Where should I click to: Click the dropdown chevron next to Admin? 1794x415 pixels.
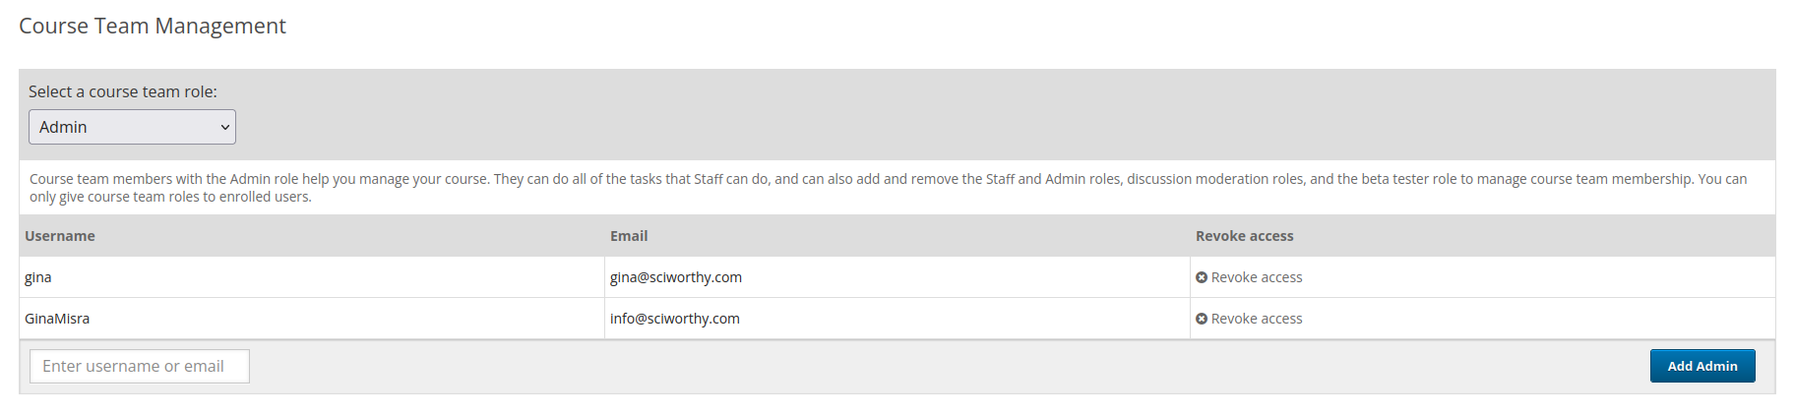224,127
